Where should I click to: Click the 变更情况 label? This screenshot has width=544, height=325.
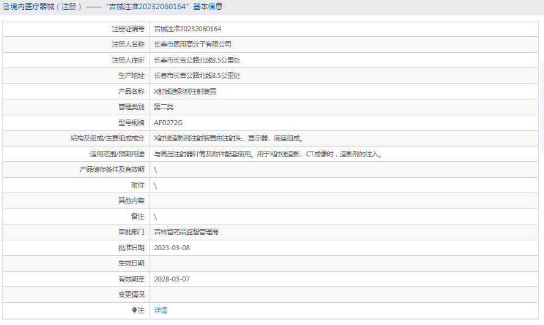pos(131,294)
